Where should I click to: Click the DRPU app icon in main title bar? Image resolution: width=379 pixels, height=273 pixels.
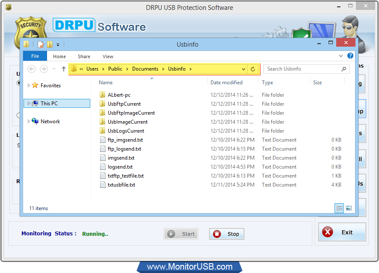coord(9,8)
